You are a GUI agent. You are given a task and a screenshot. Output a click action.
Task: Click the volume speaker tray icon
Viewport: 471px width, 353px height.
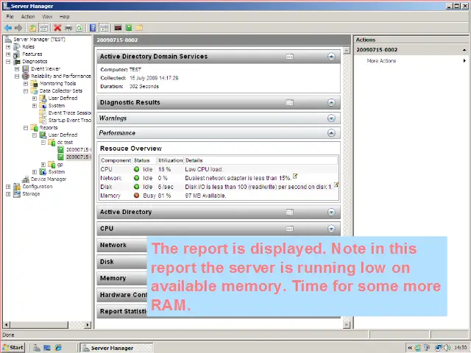click(447, 348)
